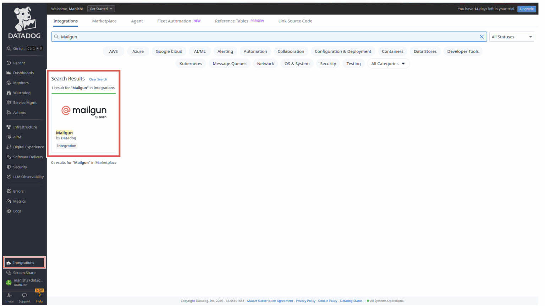Open the Infrastructure sidebar entry
The image size is (545, 306).
25,127
